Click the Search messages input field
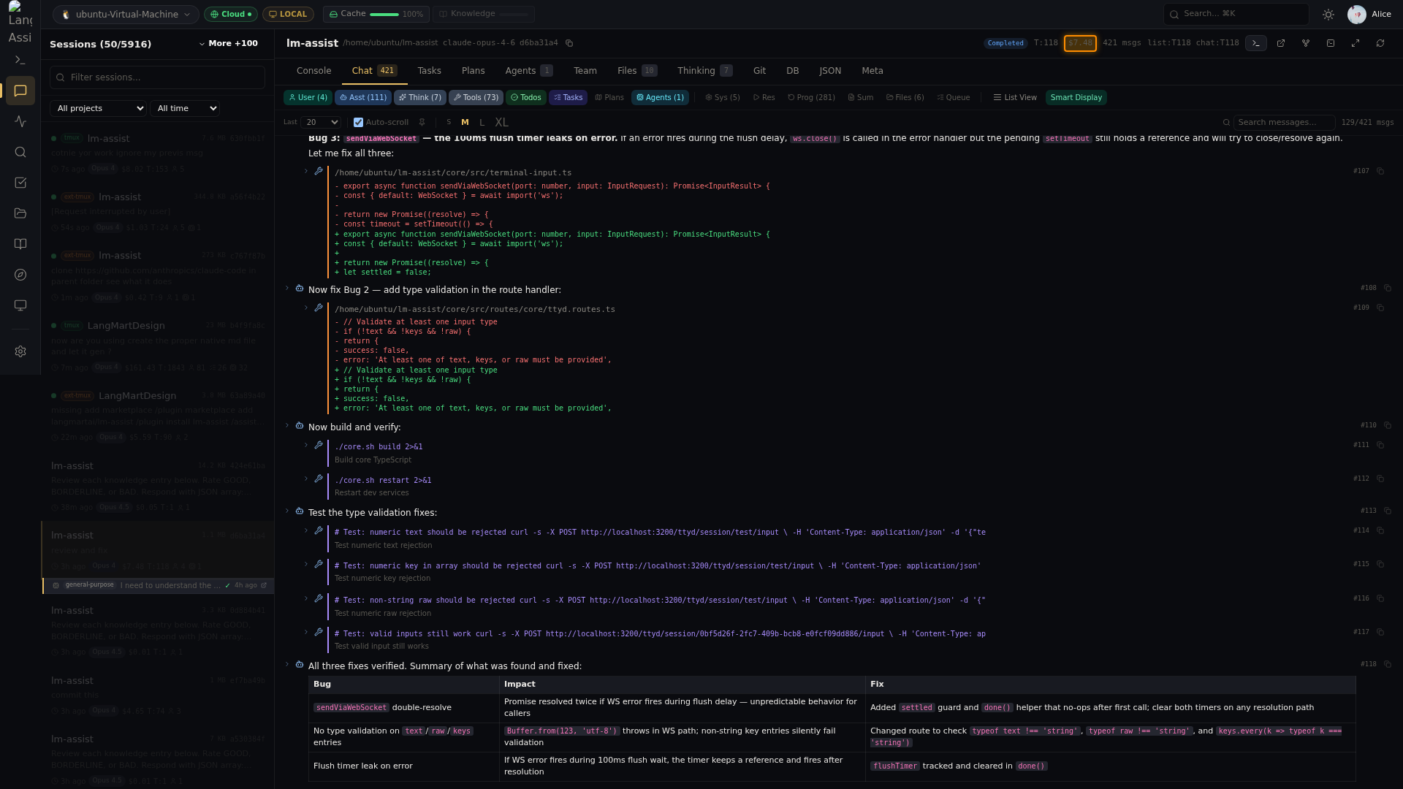The image size is (1403, 789). [x=1283, y=123]
